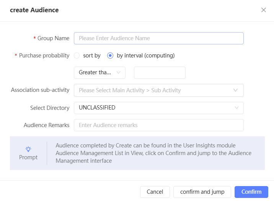Close the create Audience dialog

(264, 10)
